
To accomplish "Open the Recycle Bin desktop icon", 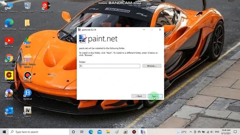I will (x=27, y=7).
